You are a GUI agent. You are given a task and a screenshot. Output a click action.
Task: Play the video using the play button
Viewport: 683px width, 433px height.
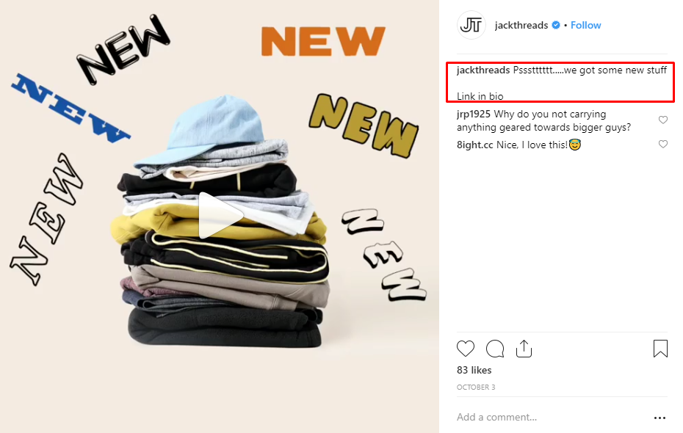(x=220, y=216)
